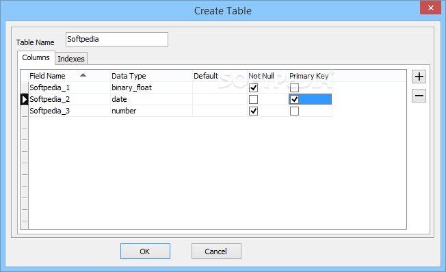Uncheck Not Null for Softpedia_3
This screenshot has width=446, height=272.
coord(253,111)
